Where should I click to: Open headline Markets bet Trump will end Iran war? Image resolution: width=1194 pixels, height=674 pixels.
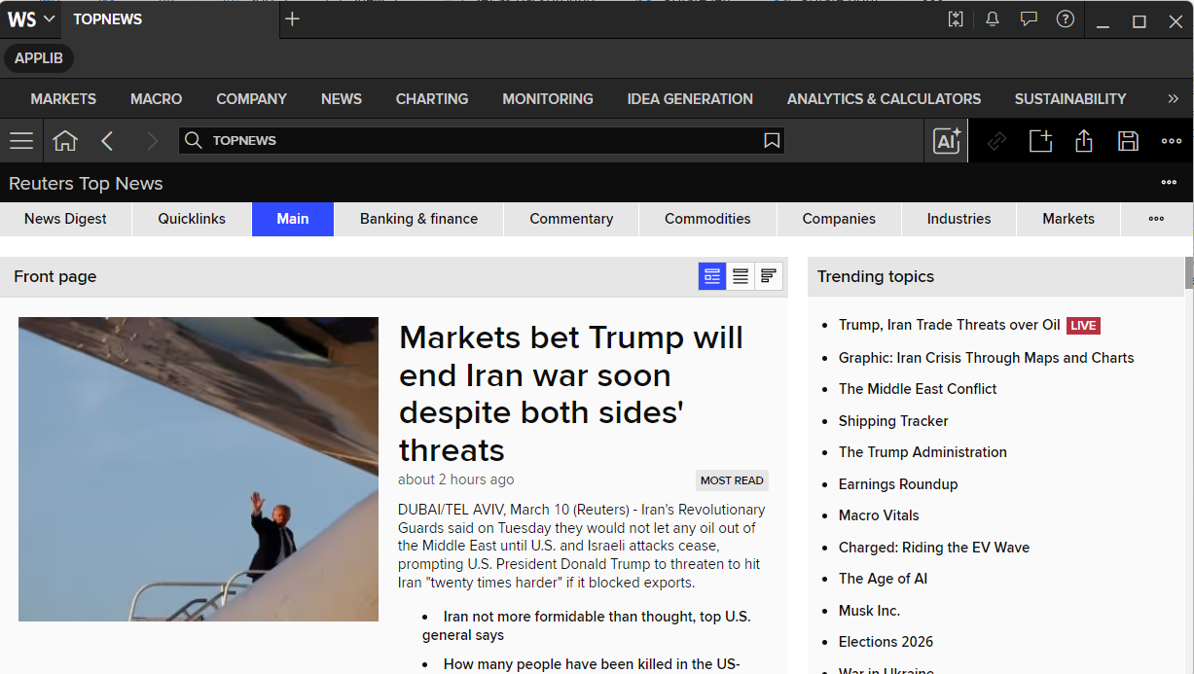tap(571, 394)
